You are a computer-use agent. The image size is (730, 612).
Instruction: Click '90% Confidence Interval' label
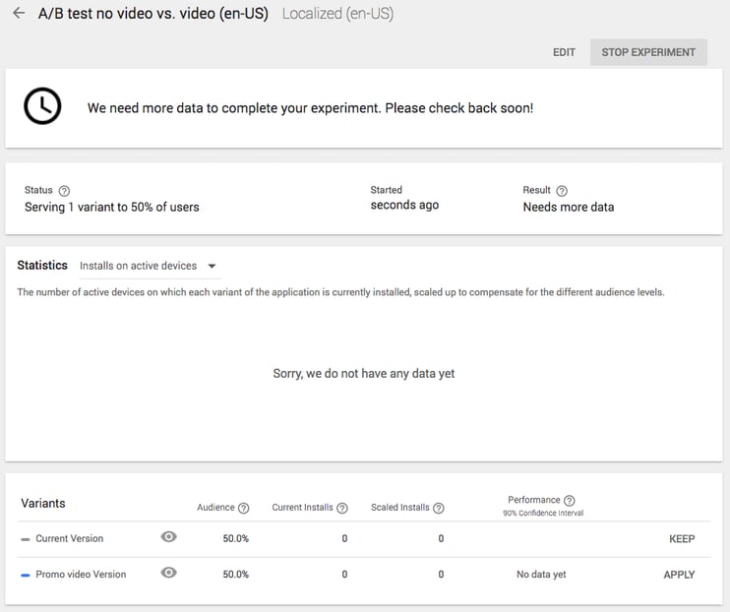[x=543, y=513]
